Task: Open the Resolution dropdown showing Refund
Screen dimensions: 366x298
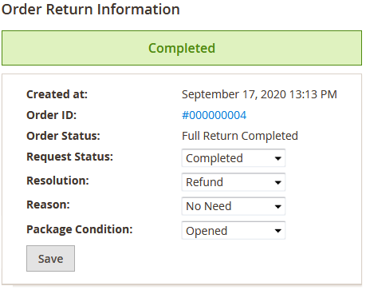Action: [234, 182]
